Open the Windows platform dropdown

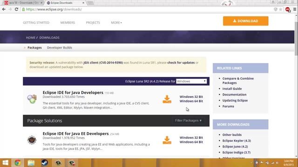point(191,81)
